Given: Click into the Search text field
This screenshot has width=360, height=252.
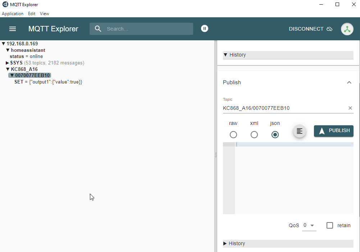Looking at the screenshot, I should click(x=147, y=29).
